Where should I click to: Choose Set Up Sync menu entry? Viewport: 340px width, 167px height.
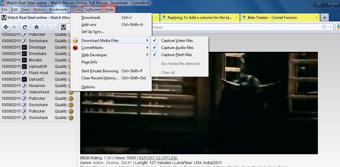[x=111, y=32]
